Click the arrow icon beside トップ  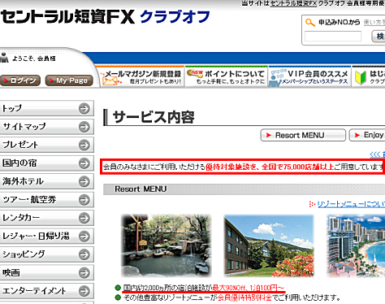(x=84, y=109)
